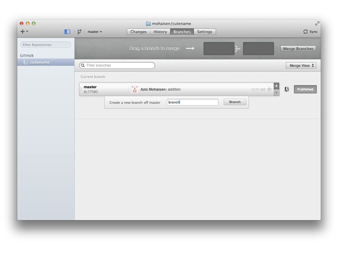Click the Branch button to create branch
Viewport: 338px width, 254px height.
pyautogui.click(x=235, y=102)
